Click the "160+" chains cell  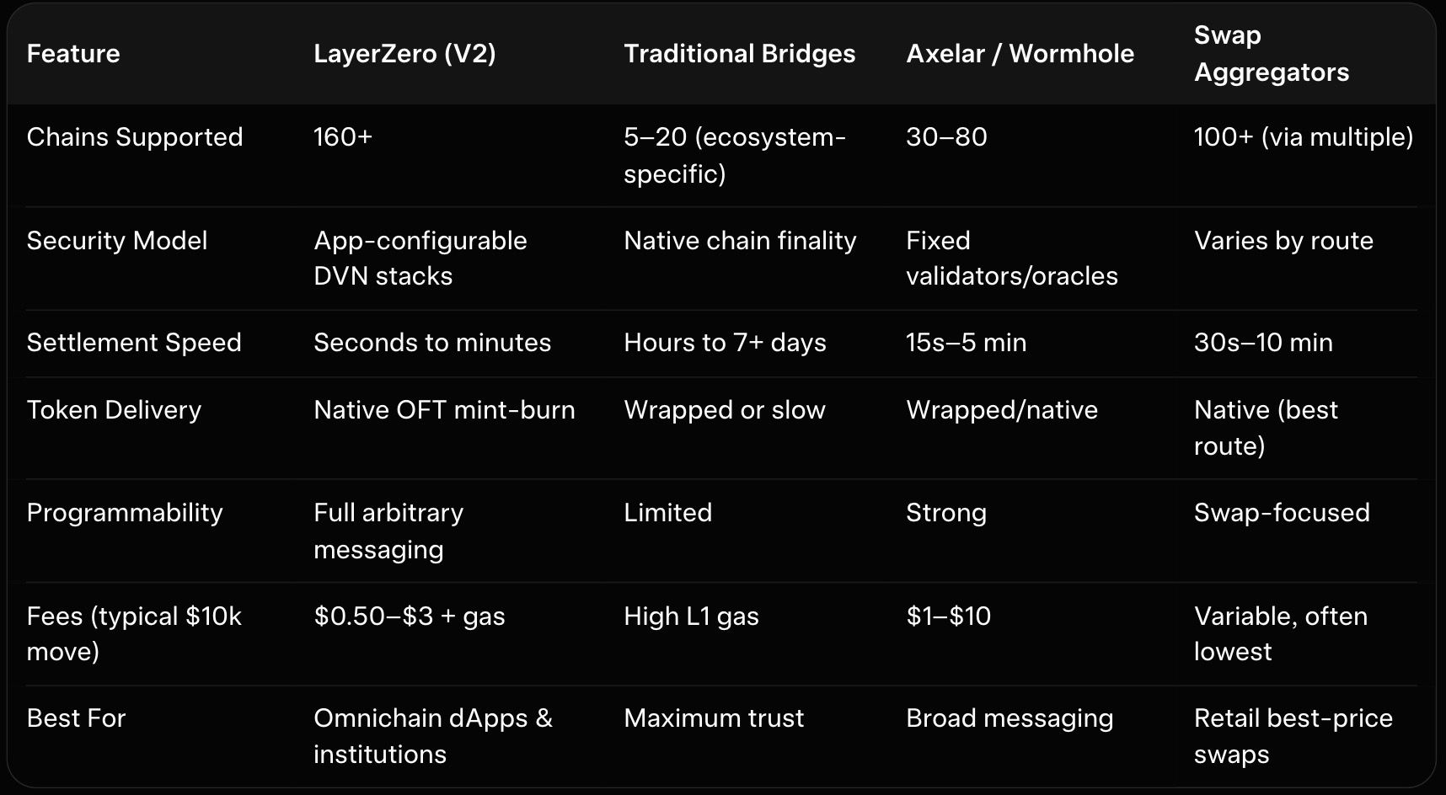(343, 137)
